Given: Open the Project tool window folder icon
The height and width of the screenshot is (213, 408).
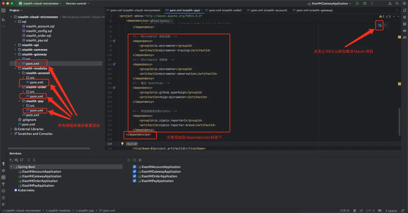Looking at the screenshot, I should point(3,10).
